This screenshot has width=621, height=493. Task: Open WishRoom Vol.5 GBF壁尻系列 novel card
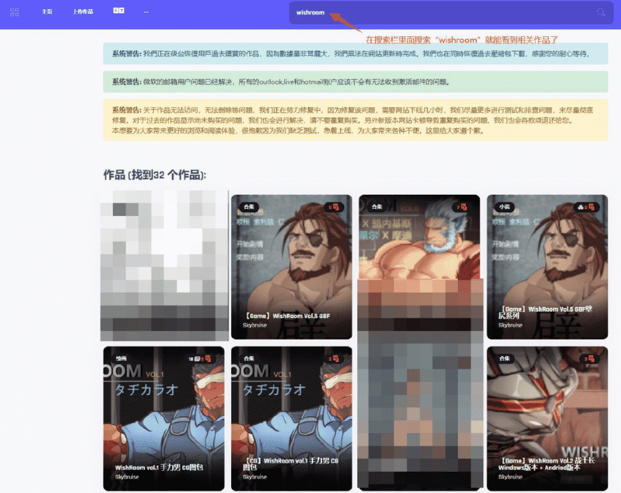[x=548, y=267]
